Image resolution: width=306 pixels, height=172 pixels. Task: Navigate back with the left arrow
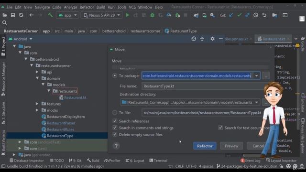click(32, 15)
